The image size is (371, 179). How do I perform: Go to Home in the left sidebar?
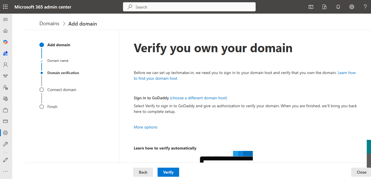pos(5,31)
